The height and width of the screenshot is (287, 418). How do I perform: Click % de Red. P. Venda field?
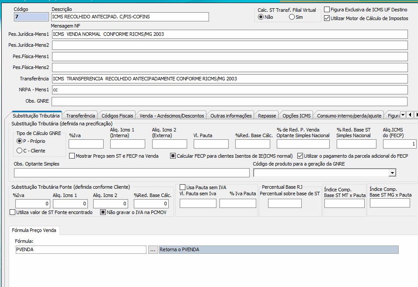click(x=303, y=144)
